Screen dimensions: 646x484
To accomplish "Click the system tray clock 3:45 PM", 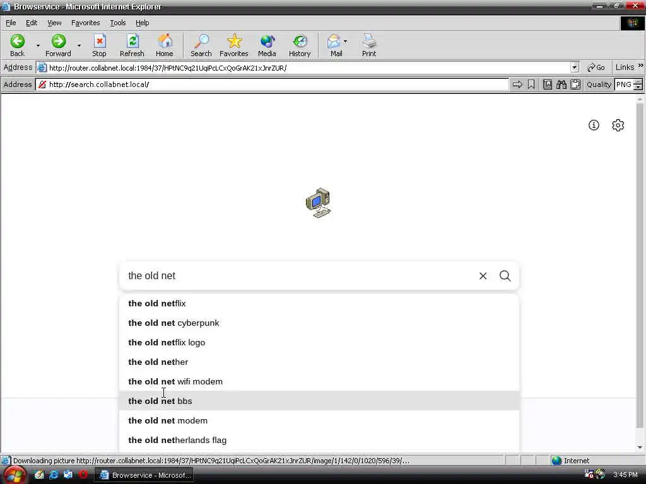I will pyautogui.click(x=625, y=475).
